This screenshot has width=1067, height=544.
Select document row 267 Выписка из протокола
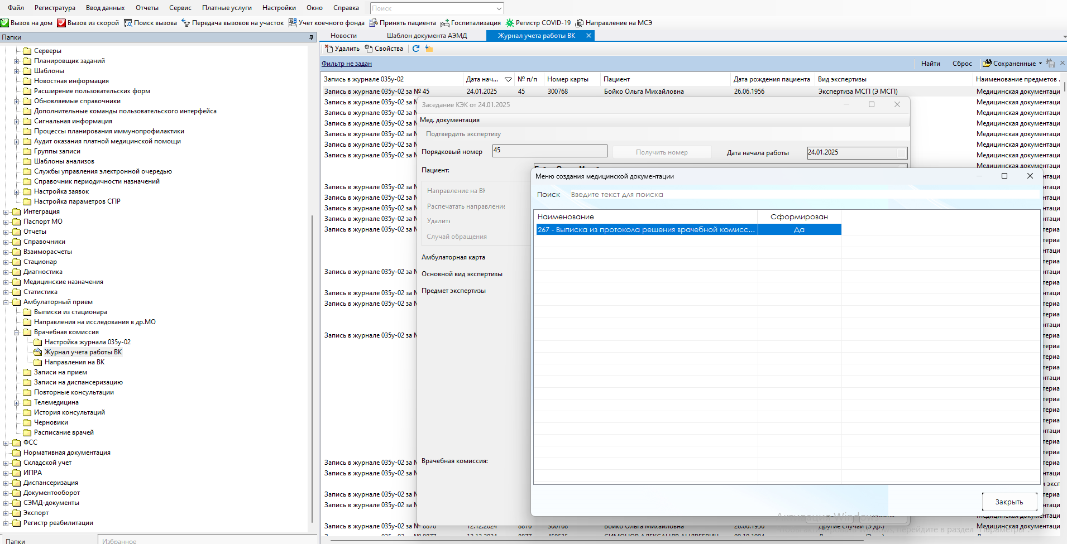tap(688, 229)
